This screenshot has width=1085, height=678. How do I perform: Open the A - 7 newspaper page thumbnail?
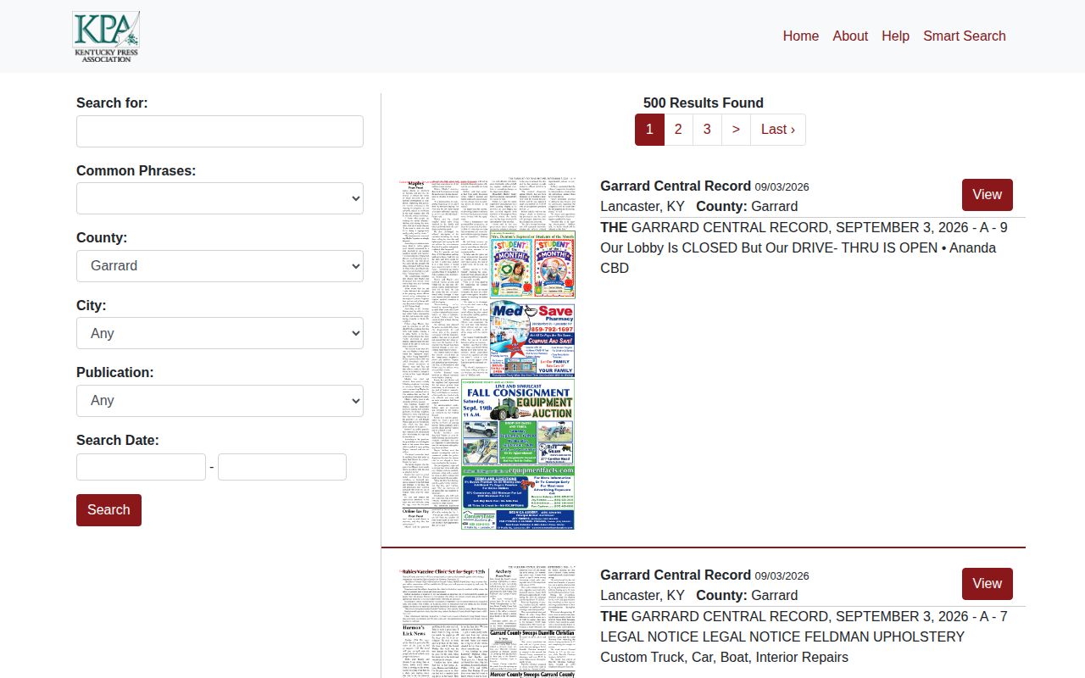(x=489, y=623)
